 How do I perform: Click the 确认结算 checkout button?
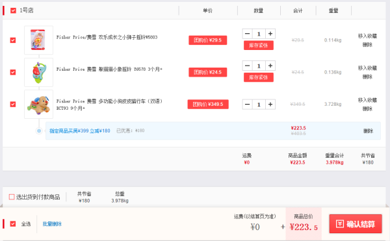point(356,224)
